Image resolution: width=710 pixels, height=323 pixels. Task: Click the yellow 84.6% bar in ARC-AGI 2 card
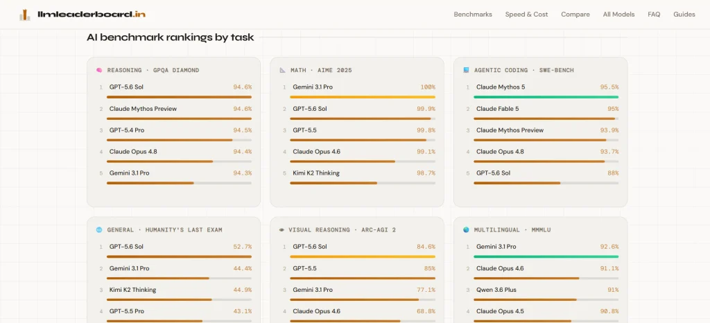point(363,256)
